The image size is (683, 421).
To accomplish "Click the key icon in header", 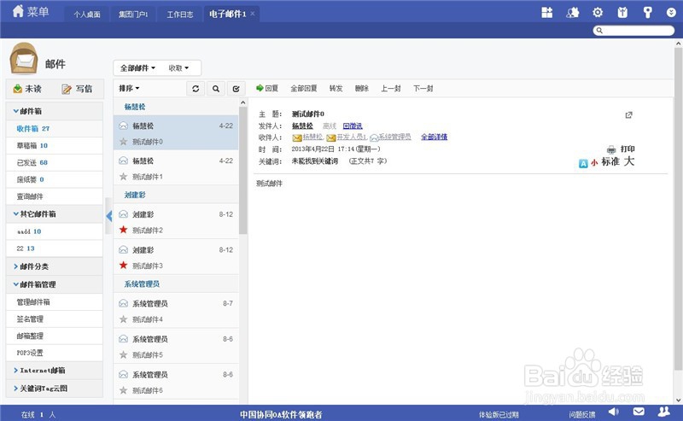I will coord(648,13).
